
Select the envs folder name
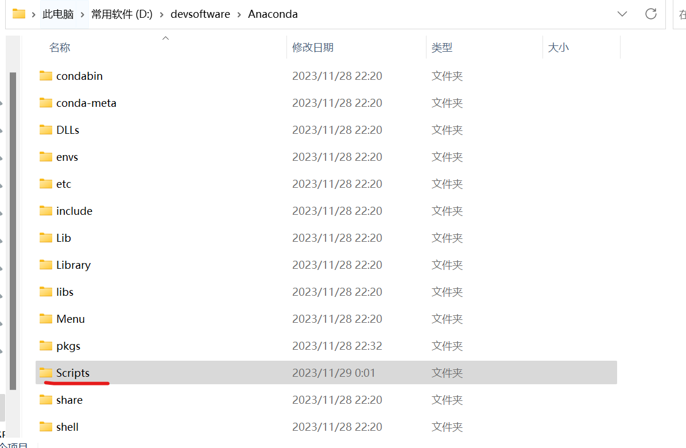67,157
